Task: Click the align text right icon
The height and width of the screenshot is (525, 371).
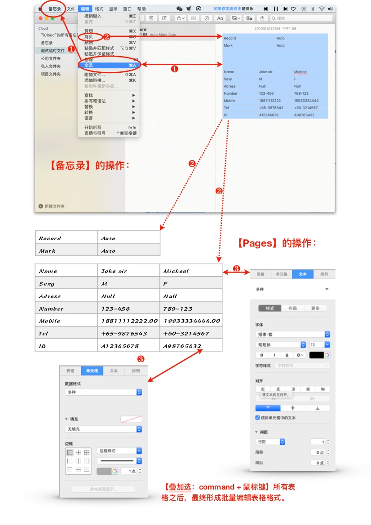Action: (293, 389)
